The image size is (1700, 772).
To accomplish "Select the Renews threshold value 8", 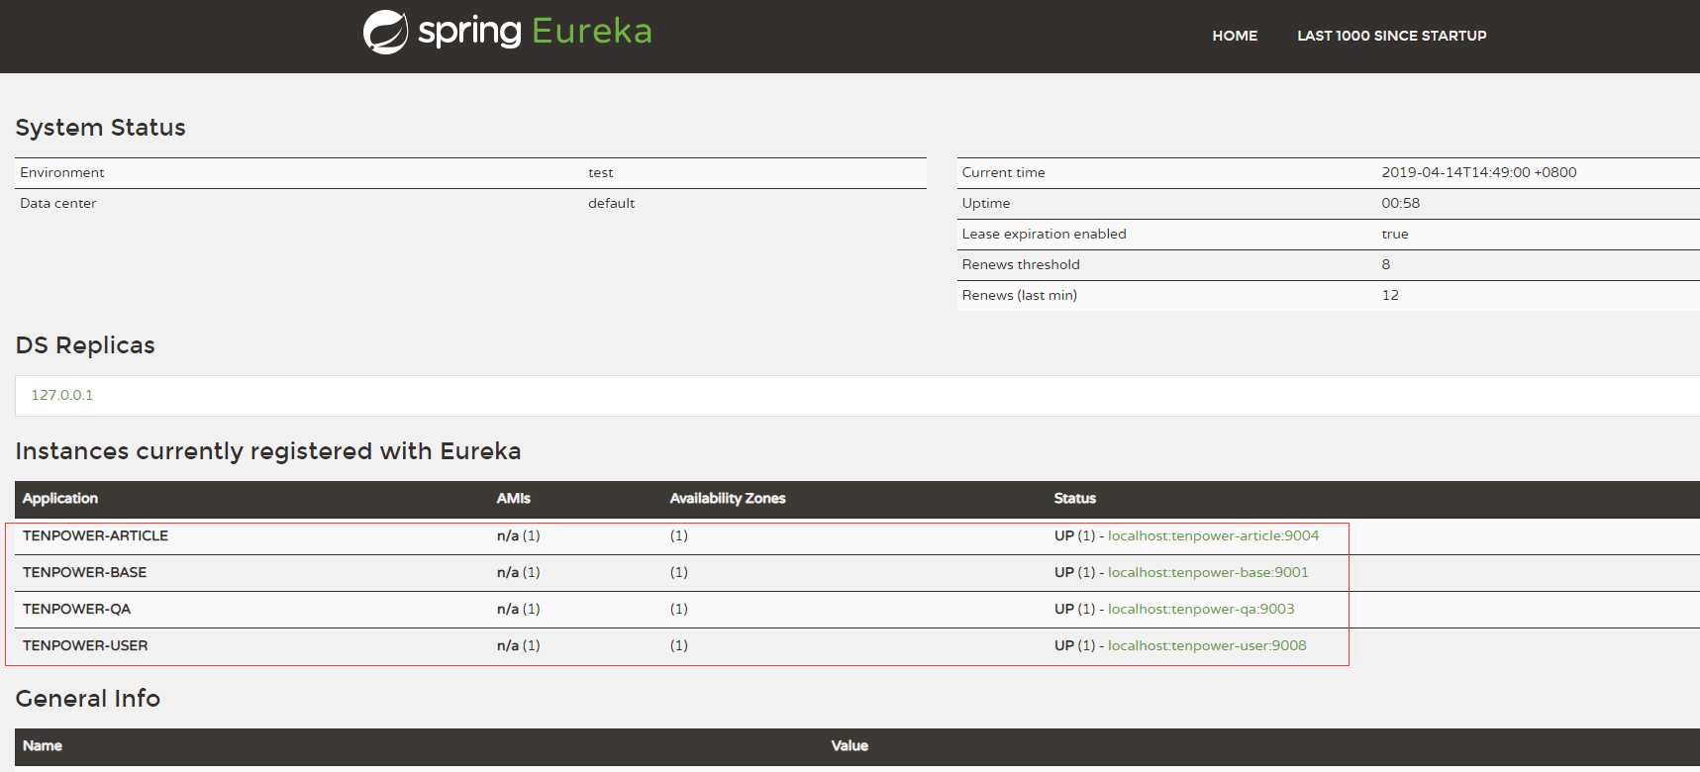I will tap(1386, 264).
